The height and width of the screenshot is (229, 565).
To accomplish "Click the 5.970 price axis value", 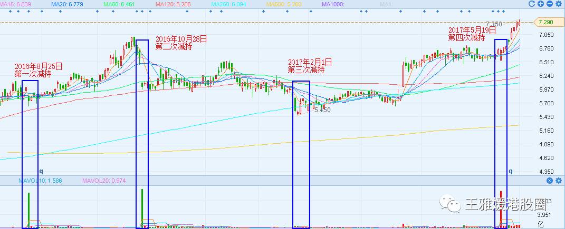I will click(545, 89).
